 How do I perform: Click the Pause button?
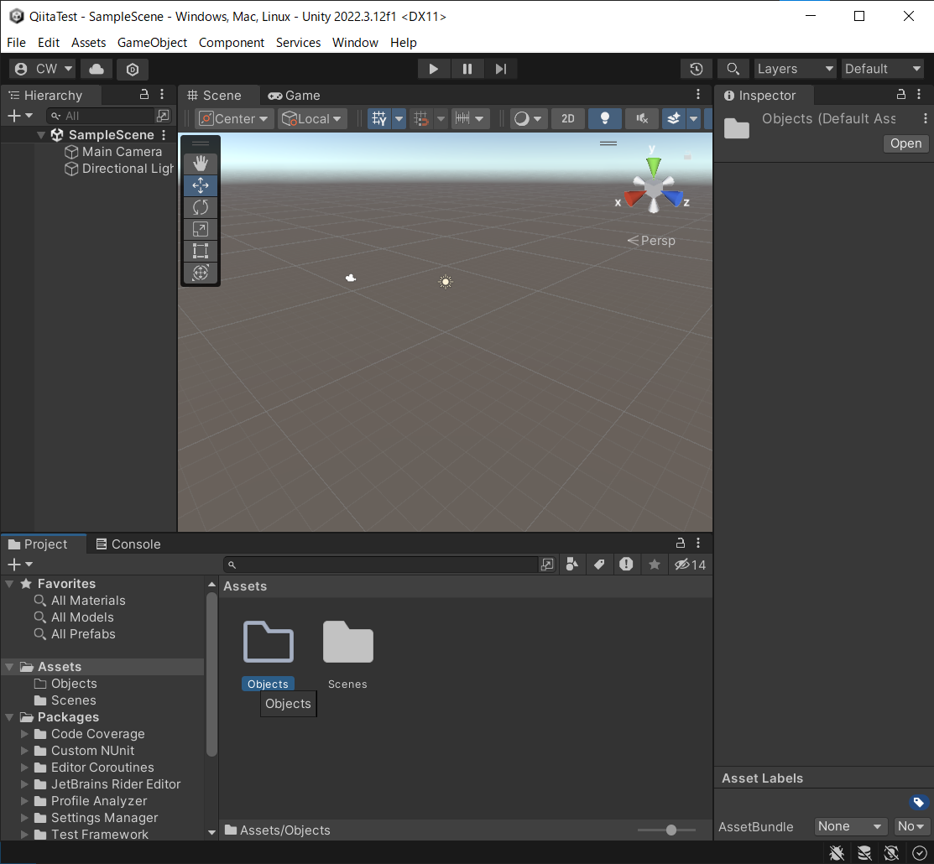point(467,69)
